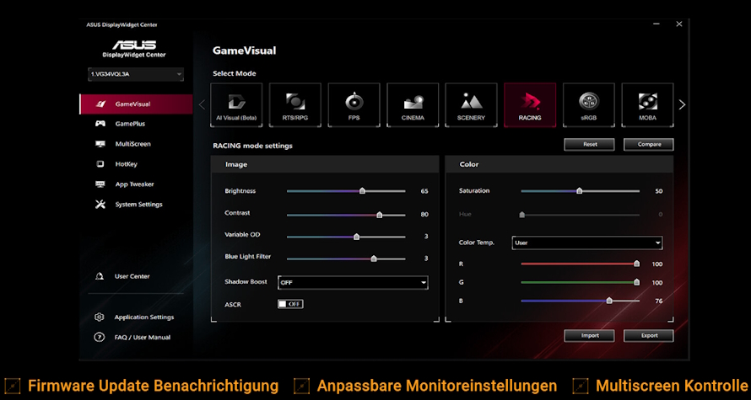Click the Brightness slider handle

click(x=362, y=190)
